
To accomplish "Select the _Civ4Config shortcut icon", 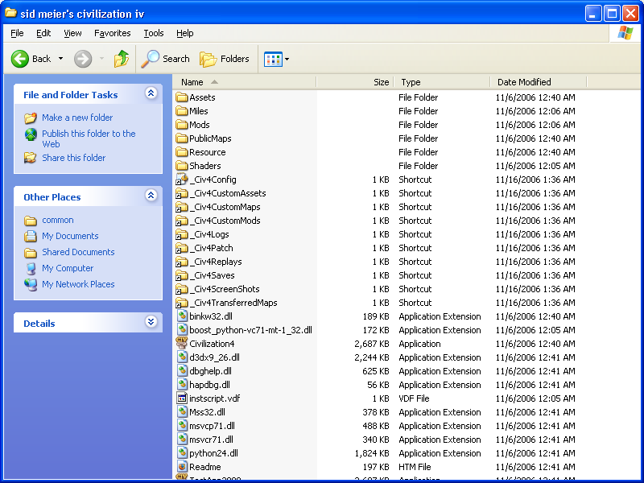I will [182, 180].
